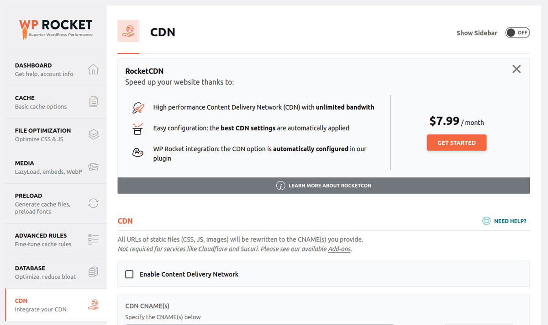548x325 pixels.
Task: Click the CDN globe icon in sidebar
Action: point(93,304)
